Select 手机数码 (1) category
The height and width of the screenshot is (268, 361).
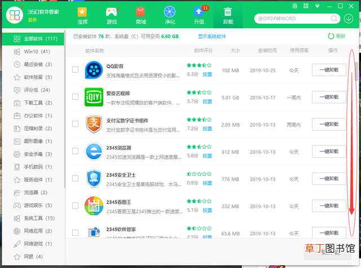33,167
